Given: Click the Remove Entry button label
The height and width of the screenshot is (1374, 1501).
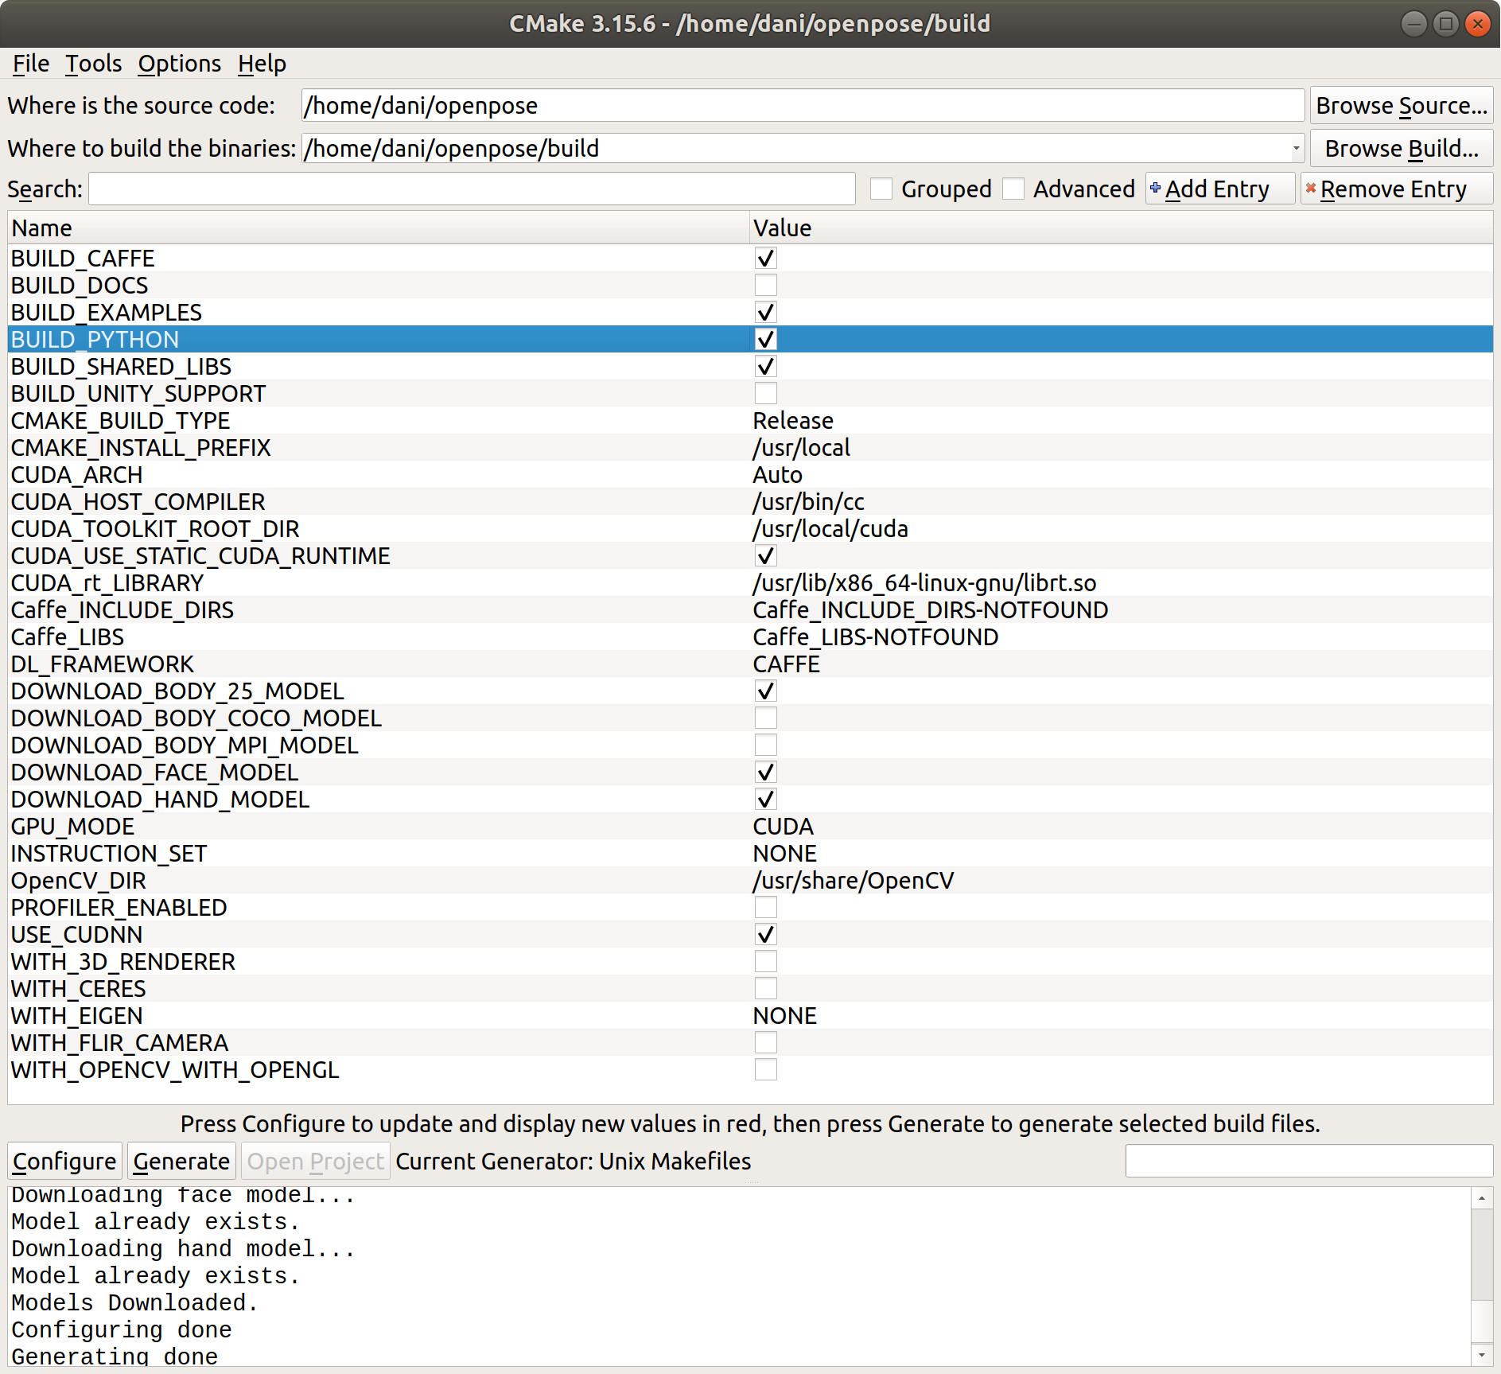Looking at the screenshot, I should click(x=1394, y=189).
